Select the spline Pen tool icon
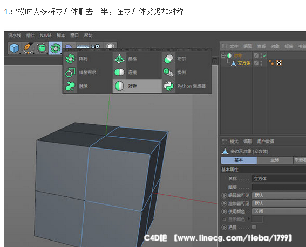The width and height of the screenshot is (306, 247). pyautogui.click(x=28, y=48)
